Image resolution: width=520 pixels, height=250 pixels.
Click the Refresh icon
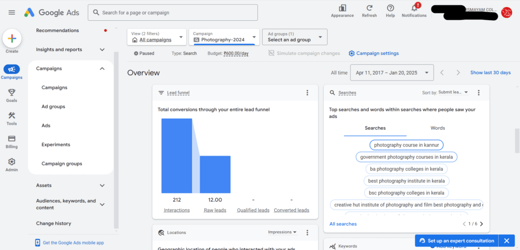pos(369,8)
